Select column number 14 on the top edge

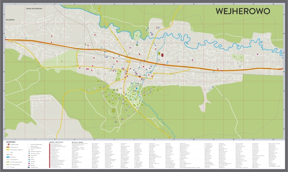[273, 4]
